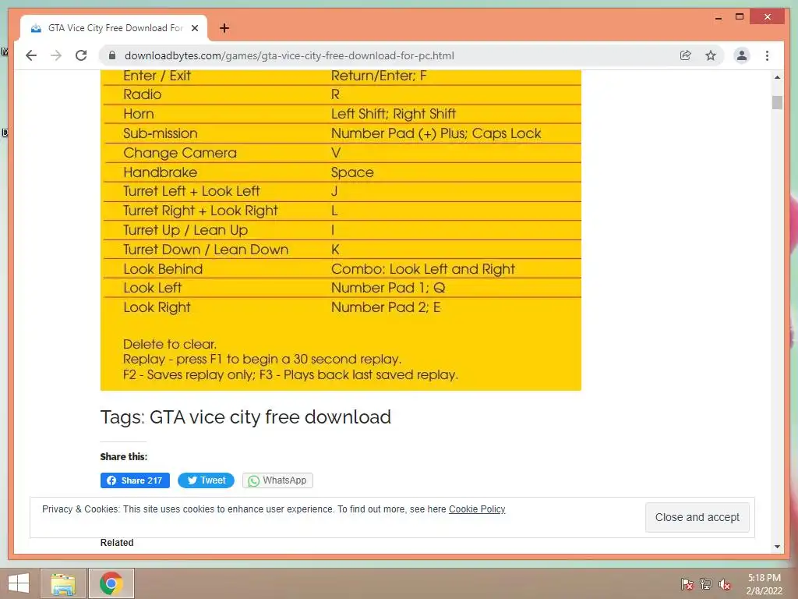The width and height of the screenshot is (798, 599).
Task: Open Chrome's three-dot menu
Action: tap(767, 55)
